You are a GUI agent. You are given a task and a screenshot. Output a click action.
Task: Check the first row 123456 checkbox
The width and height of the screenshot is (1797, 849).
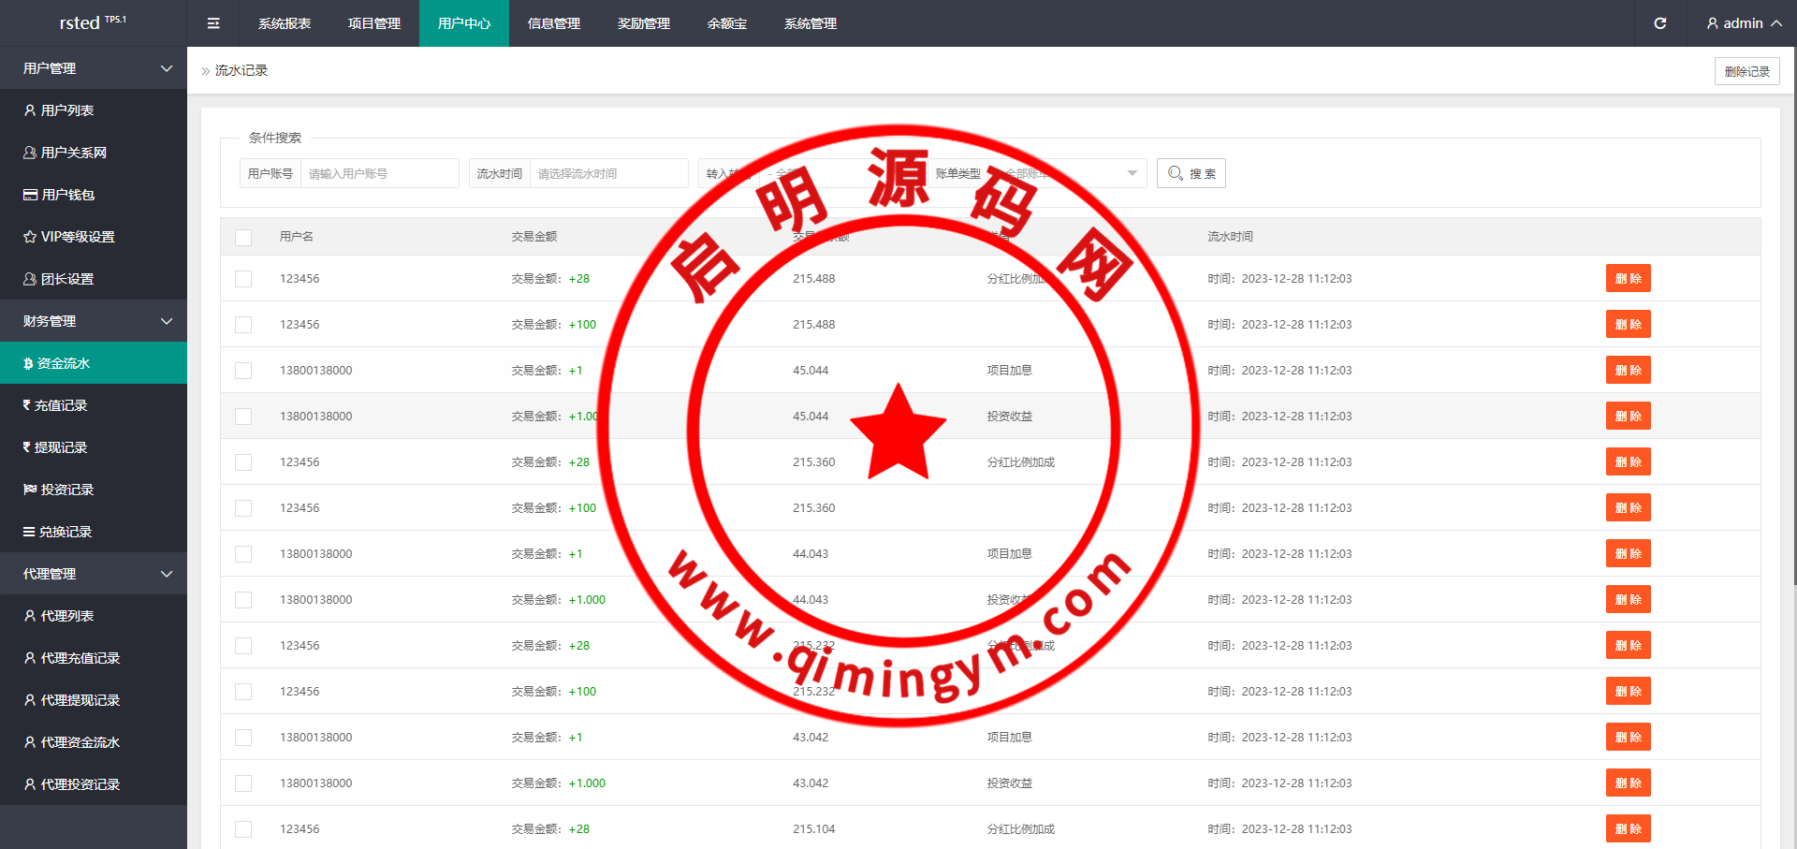click(243, 279)
